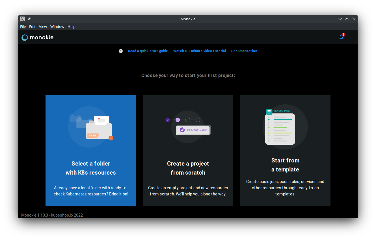Open the Window menu

point(57,27)
